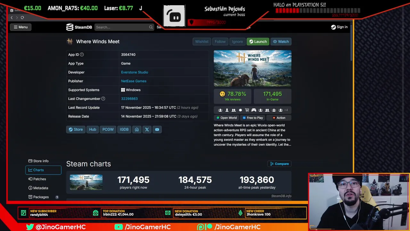Add game to Wishlist
410x231 pixels.
point(202,41)
